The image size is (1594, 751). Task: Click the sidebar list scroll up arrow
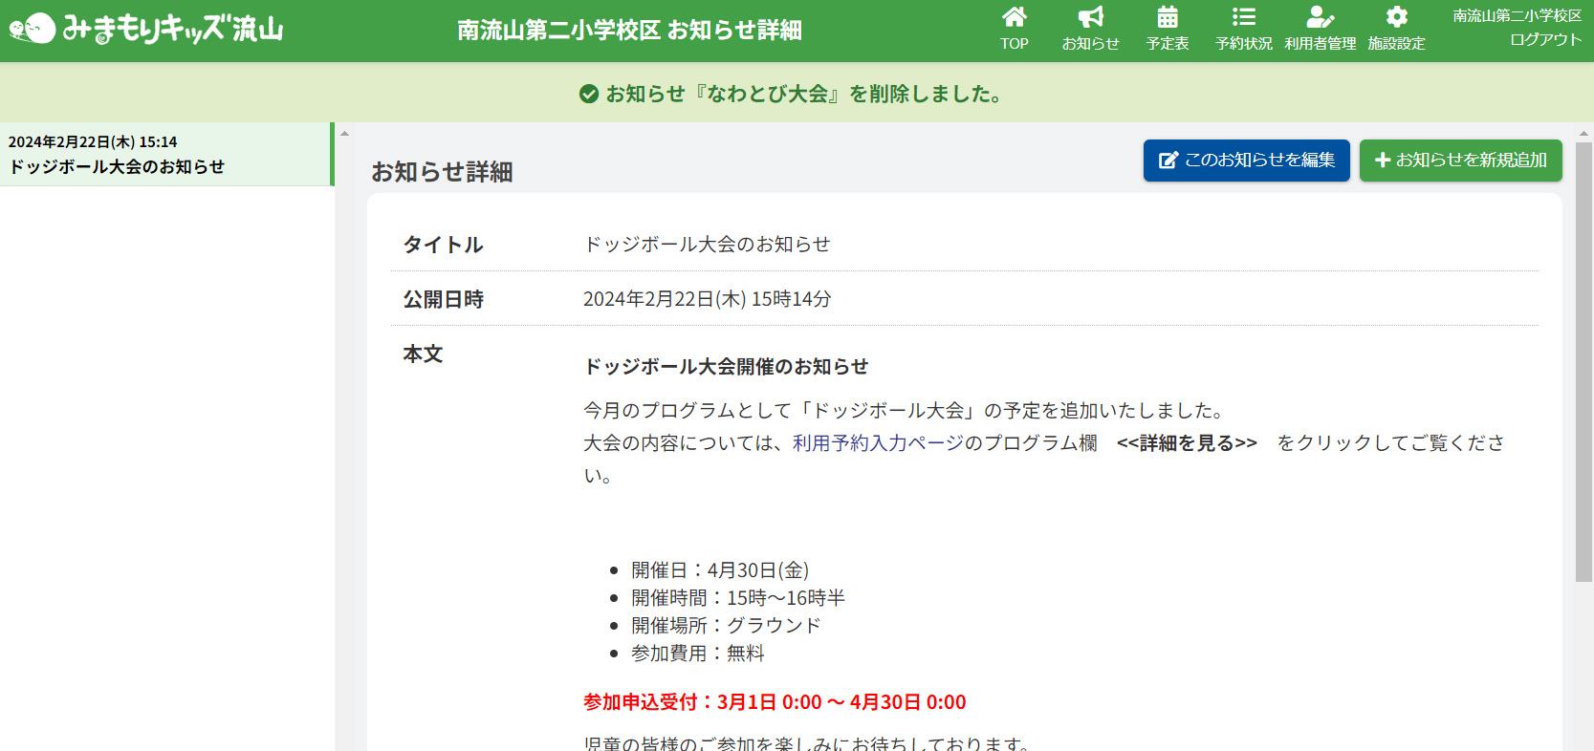344,134
